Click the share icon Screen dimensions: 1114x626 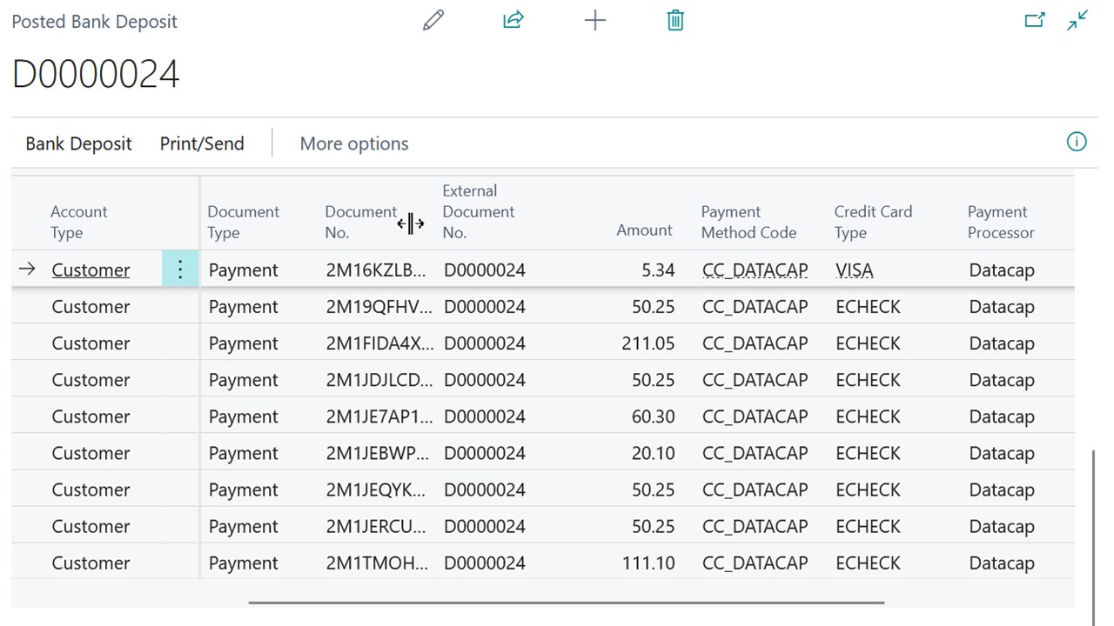point(513,20)
